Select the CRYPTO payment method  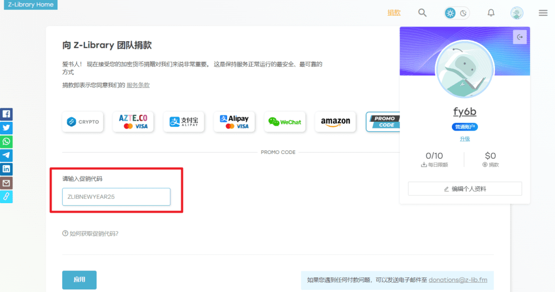coord(83,122)
